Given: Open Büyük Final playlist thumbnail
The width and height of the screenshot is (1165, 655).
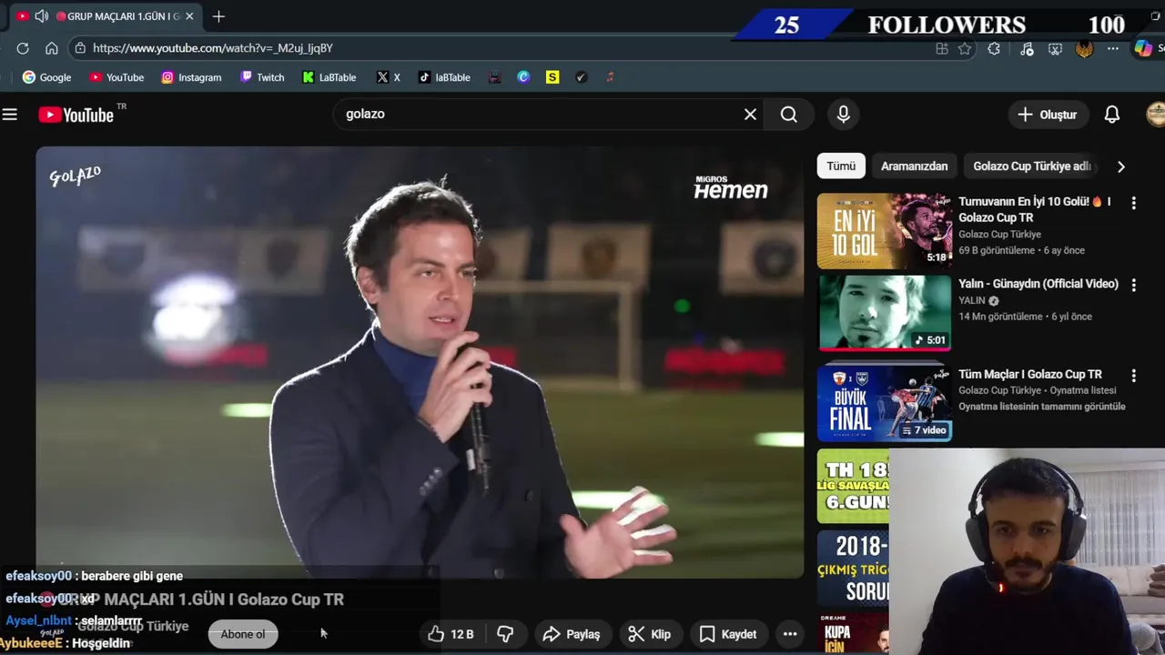Looking at the screenshot, I should coord(884,404).
